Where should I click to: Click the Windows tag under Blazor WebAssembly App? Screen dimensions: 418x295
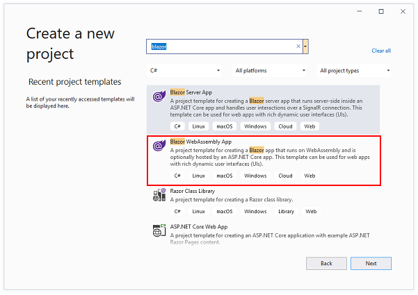pyautogui.click(x=255, y=176)
